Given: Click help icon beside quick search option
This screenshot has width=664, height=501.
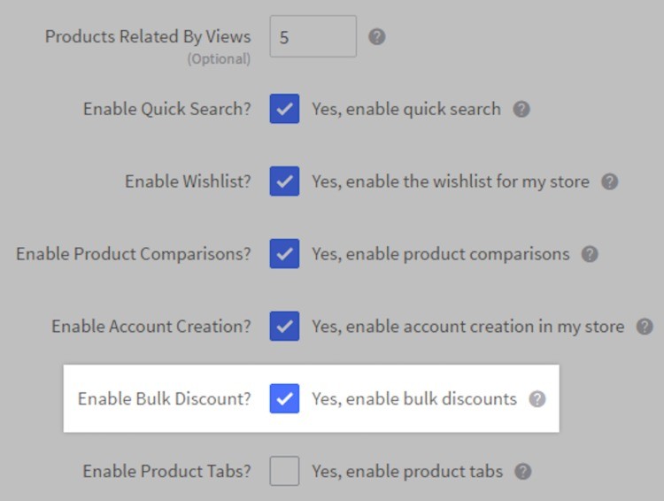Looking at the screenshot, I should coord(522,110).
